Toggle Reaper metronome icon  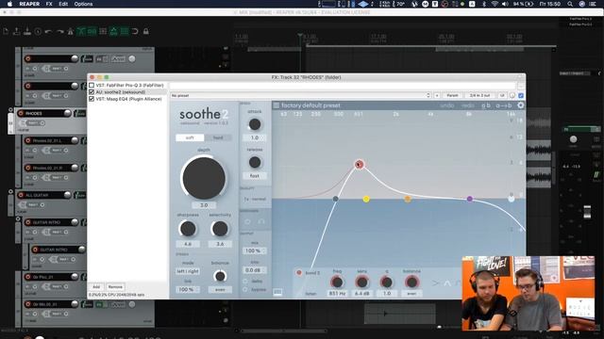71,31
